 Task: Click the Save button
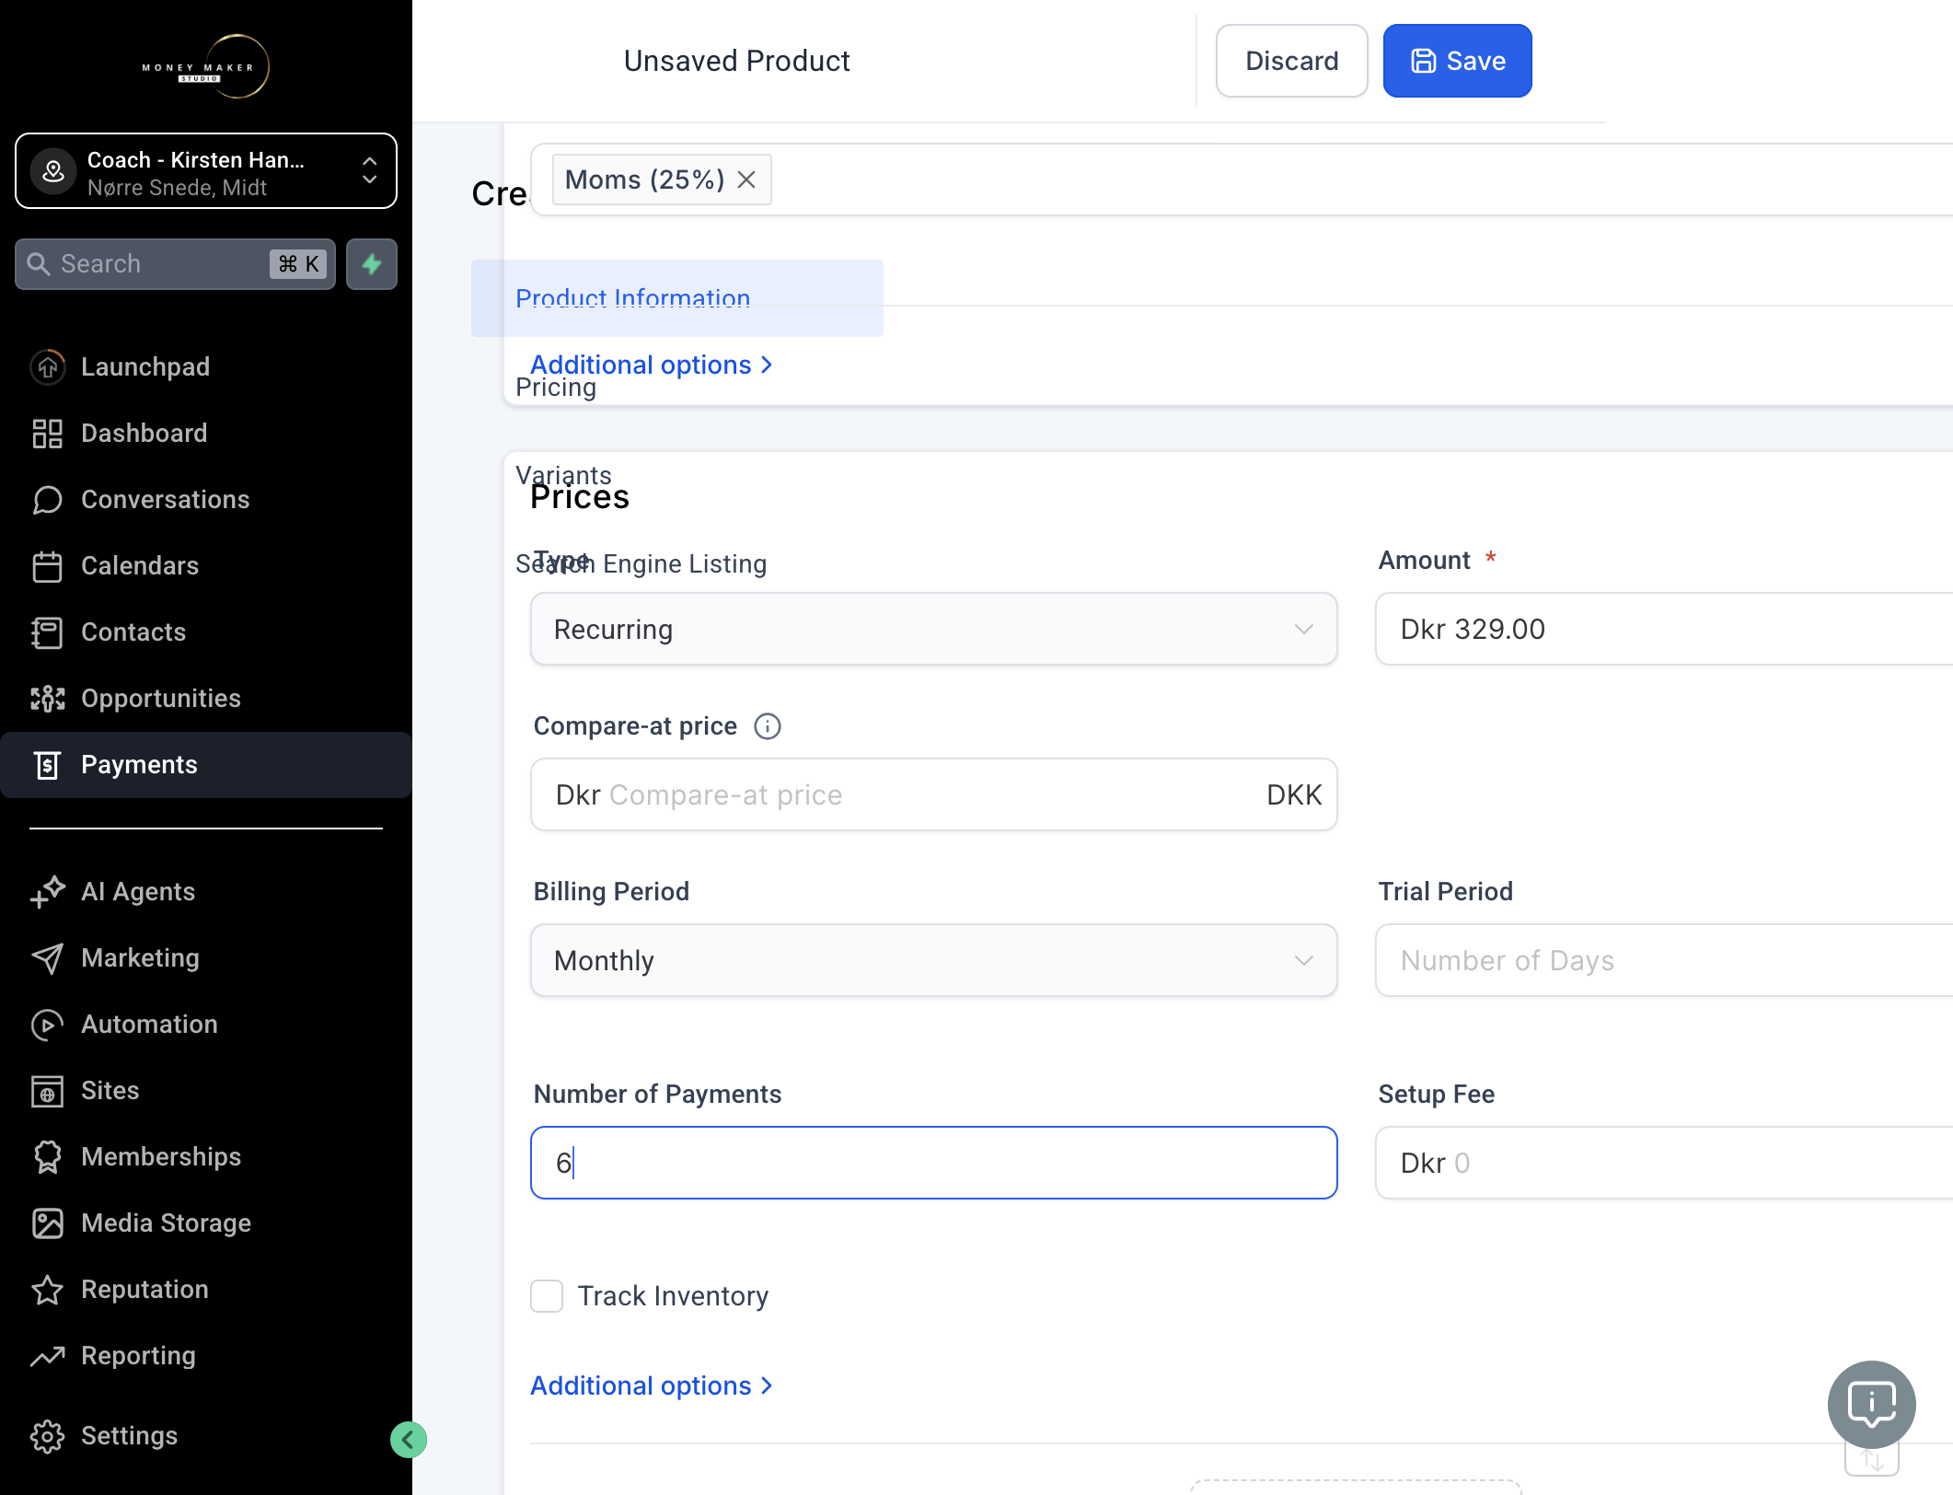point(1457,61)
